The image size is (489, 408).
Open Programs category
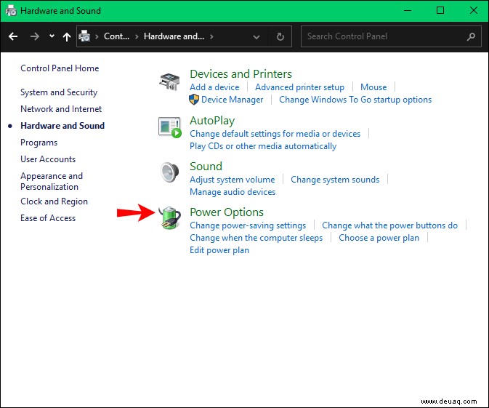[x=39, y=143]
